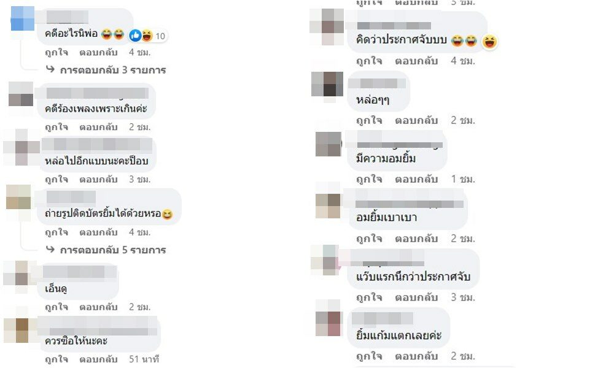
Task: Reply to the comment 'ควรซื้อให้นะคะ'
Action: click(x=98, y=359)
